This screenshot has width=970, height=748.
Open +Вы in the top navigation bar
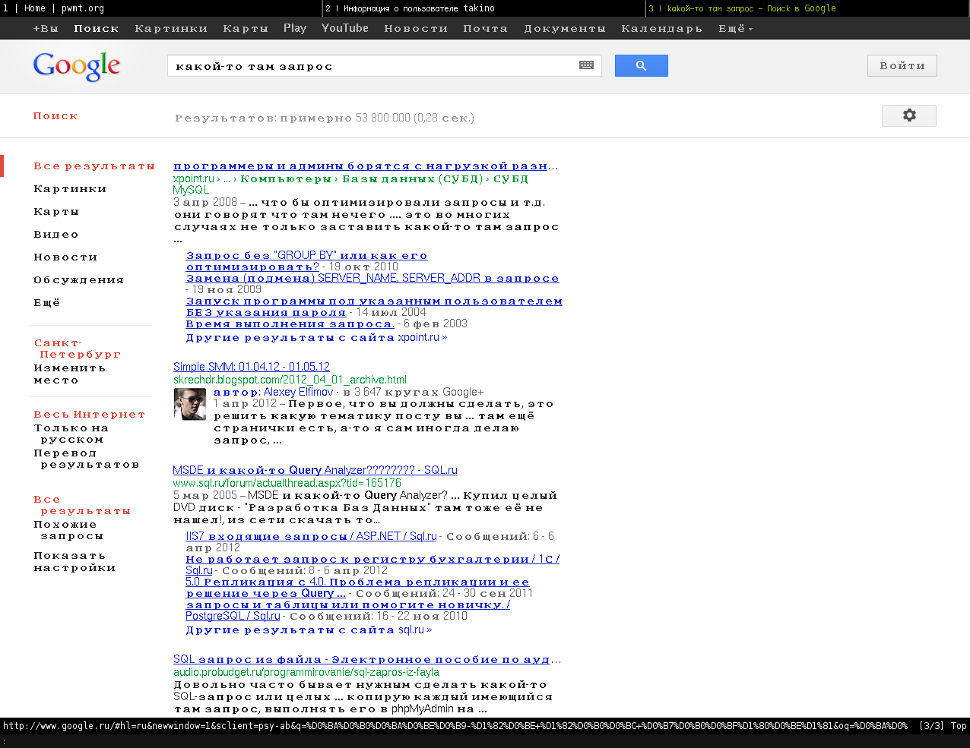pyautogui.click(x=46, y=29)
